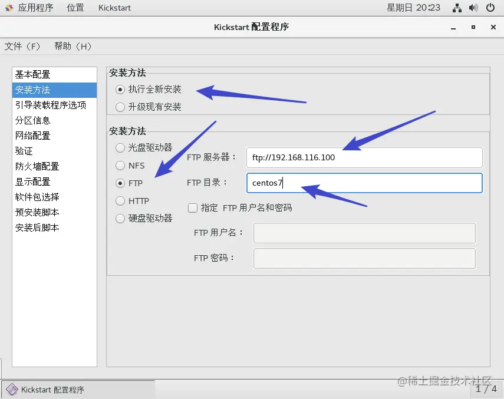Click the FTP 服务器 input field
The height and width of the screenshot is (399, 504).
point(364,157)
